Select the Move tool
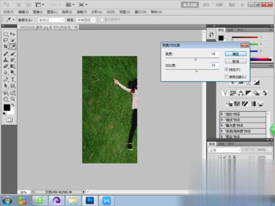Screen dimensions: 275x206 [x=13, y=34]
